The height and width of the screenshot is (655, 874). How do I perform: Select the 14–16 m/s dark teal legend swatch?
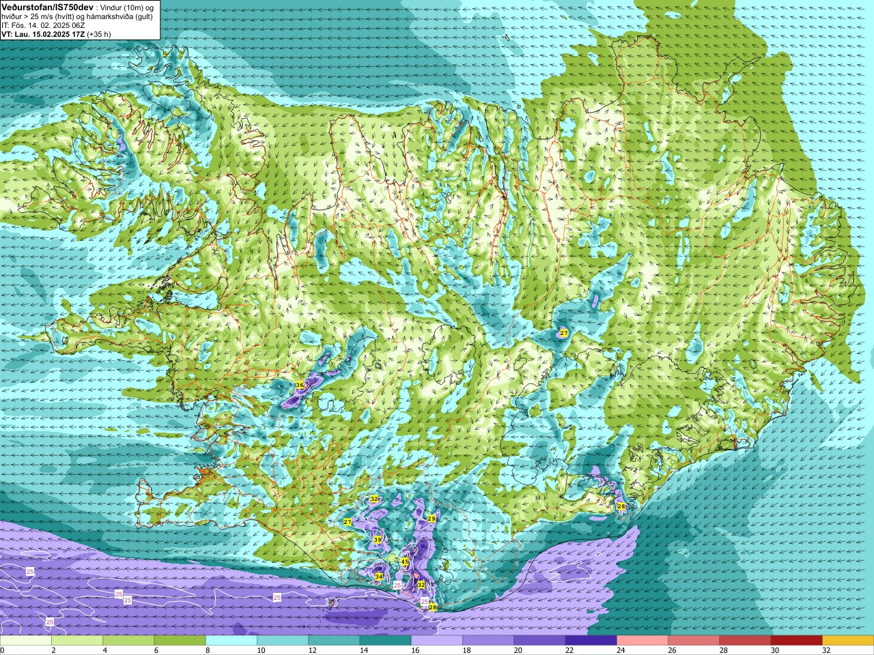point(386,641)
